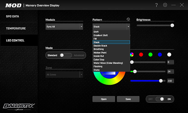Click the Advanced mode label

[79, 55]
